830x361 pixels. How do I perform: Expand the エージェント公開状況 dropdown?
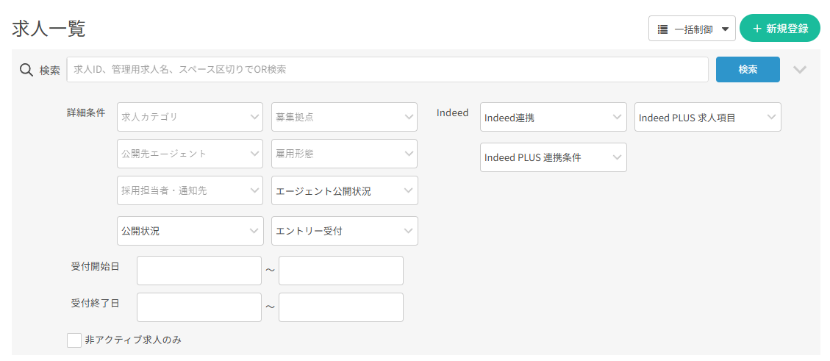pyautogui.click(x=344, y=190)
